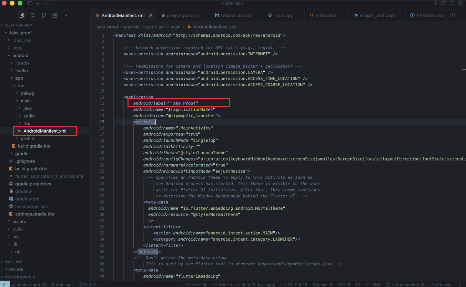
Task: Close the AndroidManifest.xml tab
Action: [x=151, y=15]
